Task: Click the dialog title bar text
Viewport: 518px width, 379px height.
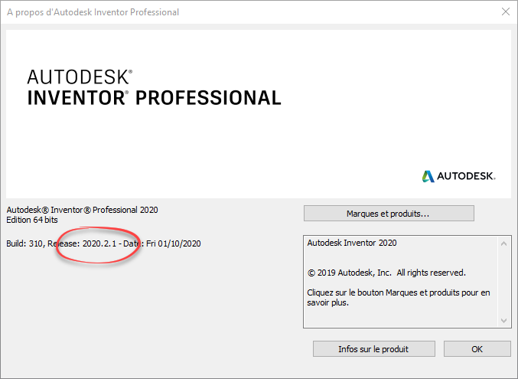Action: 93,12
